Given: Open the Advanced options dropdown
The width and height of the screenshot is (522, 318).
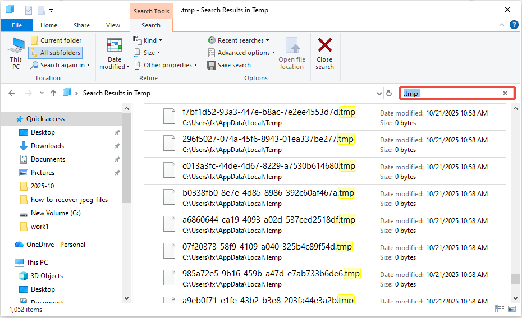Looking at the screenshot, I should (241, 53).
